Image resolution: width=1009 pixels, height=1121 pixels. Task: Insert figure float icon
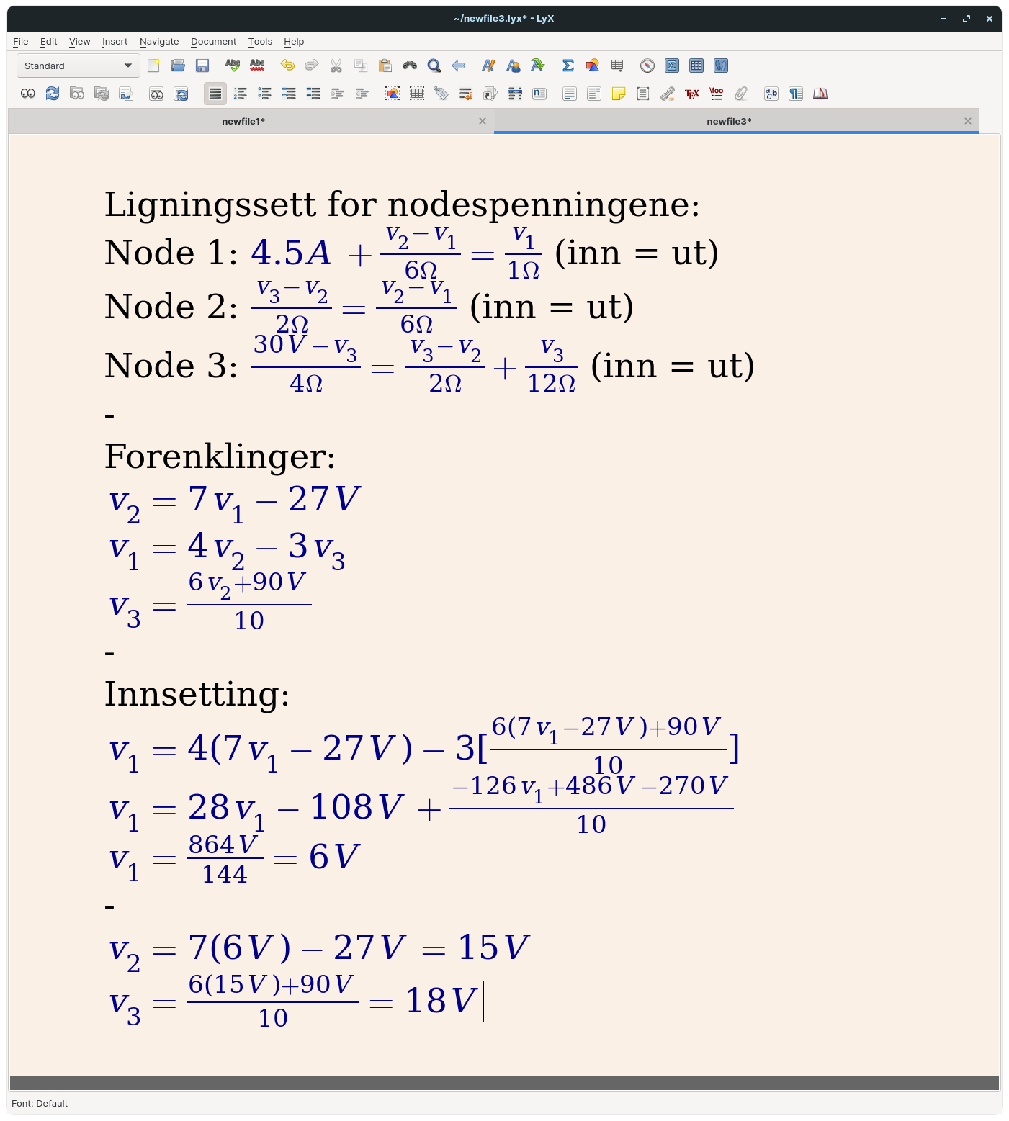[x=393, y=94]
